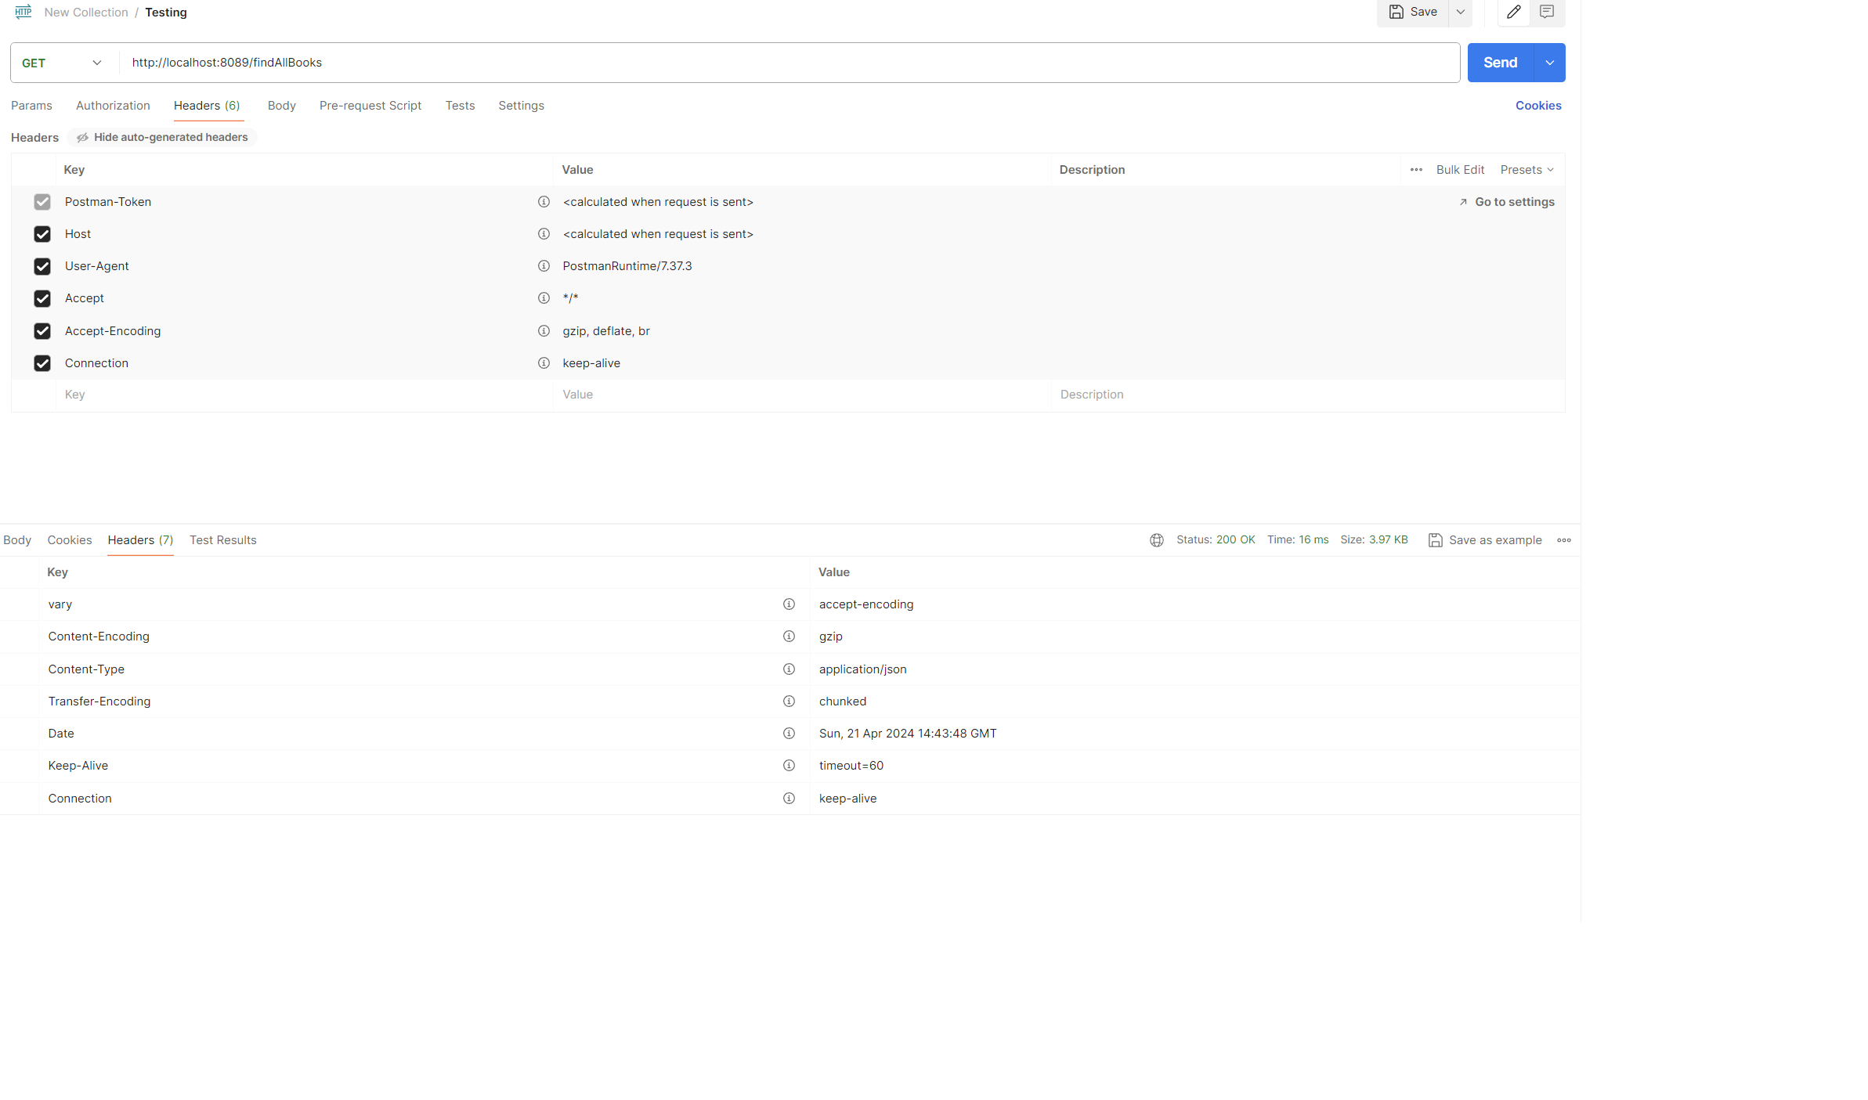Open the Cookies link

[1537, 106]
